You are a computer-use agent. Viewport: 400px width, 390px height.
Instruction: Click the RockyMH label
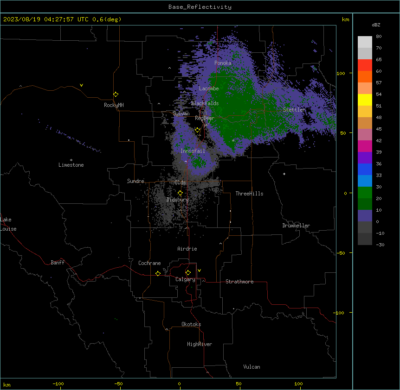tap(114, 105)
